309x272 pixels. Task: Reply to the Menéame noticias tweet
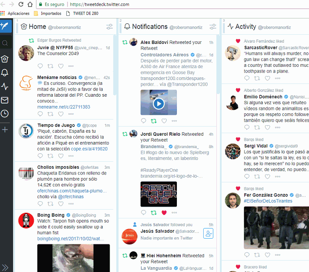tap(40, 114)
